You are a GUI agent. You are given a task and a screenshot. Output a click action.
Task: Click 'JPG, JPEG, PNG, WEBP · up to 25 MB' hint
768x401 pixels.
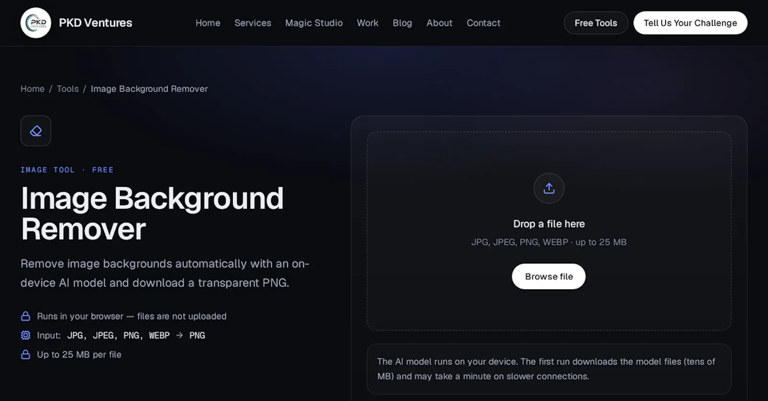(549, 242)
